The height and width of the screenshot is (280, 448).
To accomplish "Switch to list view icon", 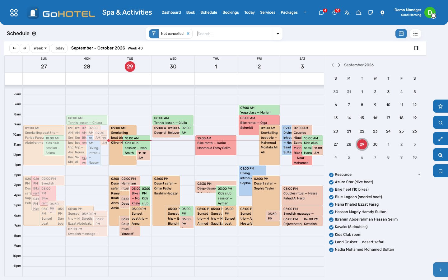I will (x=415, y=34).
